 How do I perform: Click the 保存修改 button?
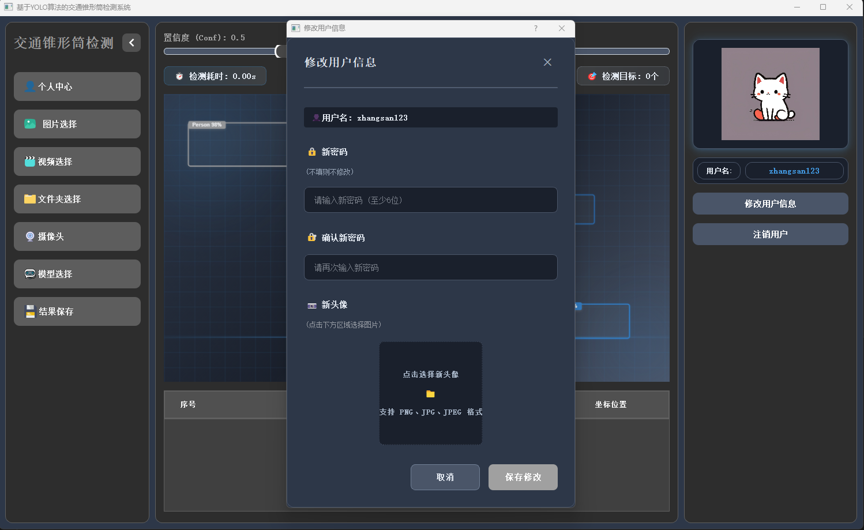point(523,477)
